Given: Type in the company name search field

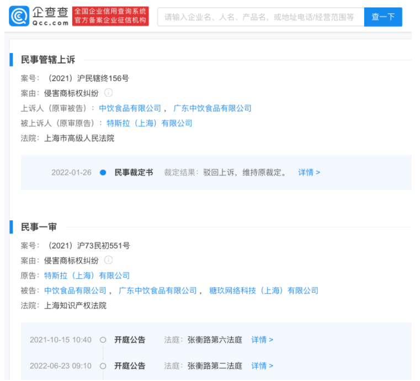Looking at the screenshot, I should click(x=260, y=17).
